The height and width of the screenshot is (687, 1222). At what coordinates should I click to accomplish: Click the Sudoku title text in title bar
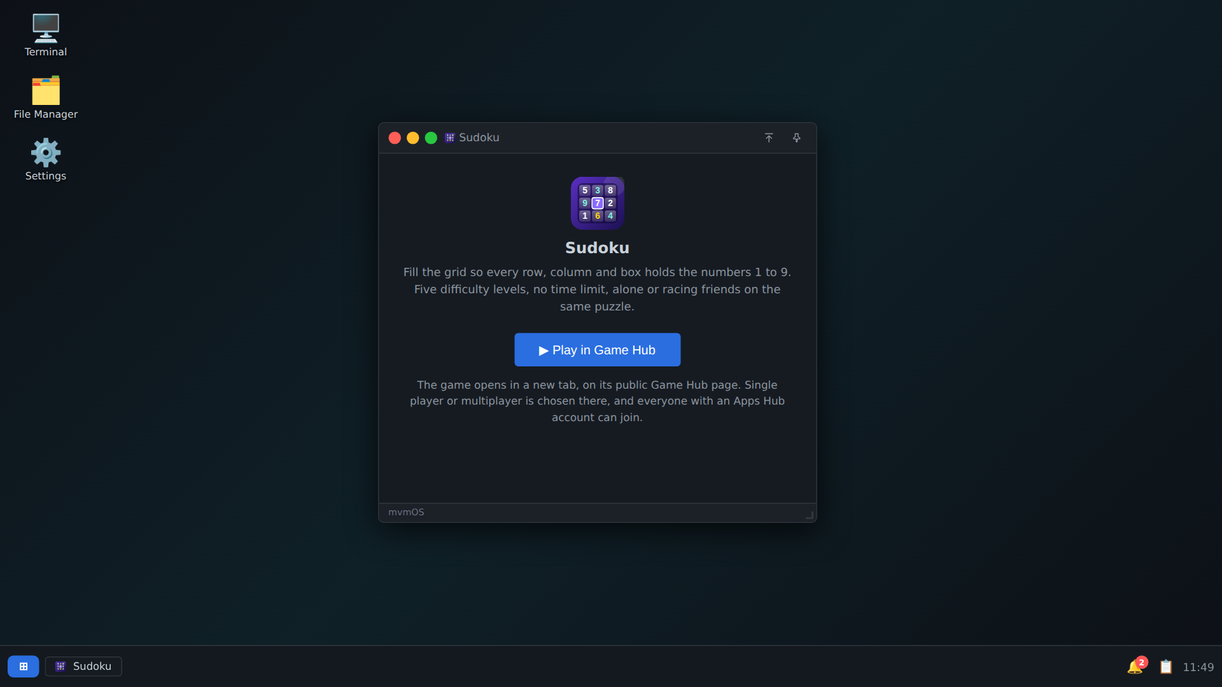(479, 137)
